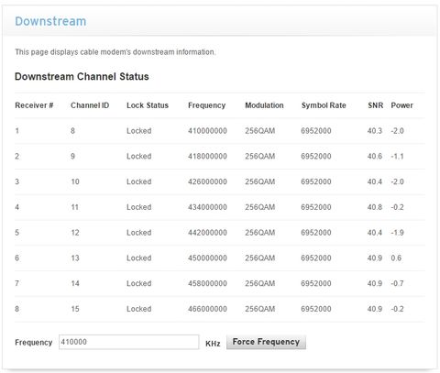Select the 466000000 frequency cell
The image size is (440, 373).
207,309
